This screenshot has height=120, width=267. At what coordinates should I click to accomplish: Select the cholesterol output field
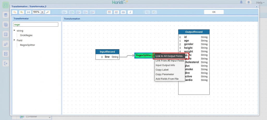click(197, 62)
